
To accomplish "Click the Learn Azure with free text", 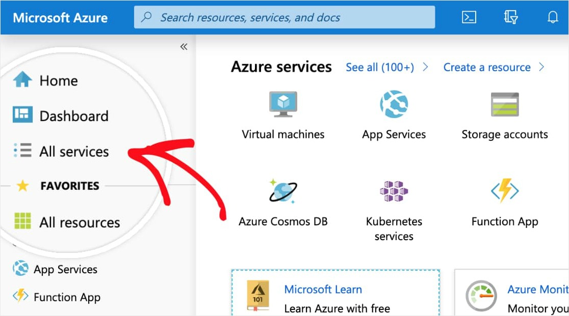I will (x=337, y=309).
